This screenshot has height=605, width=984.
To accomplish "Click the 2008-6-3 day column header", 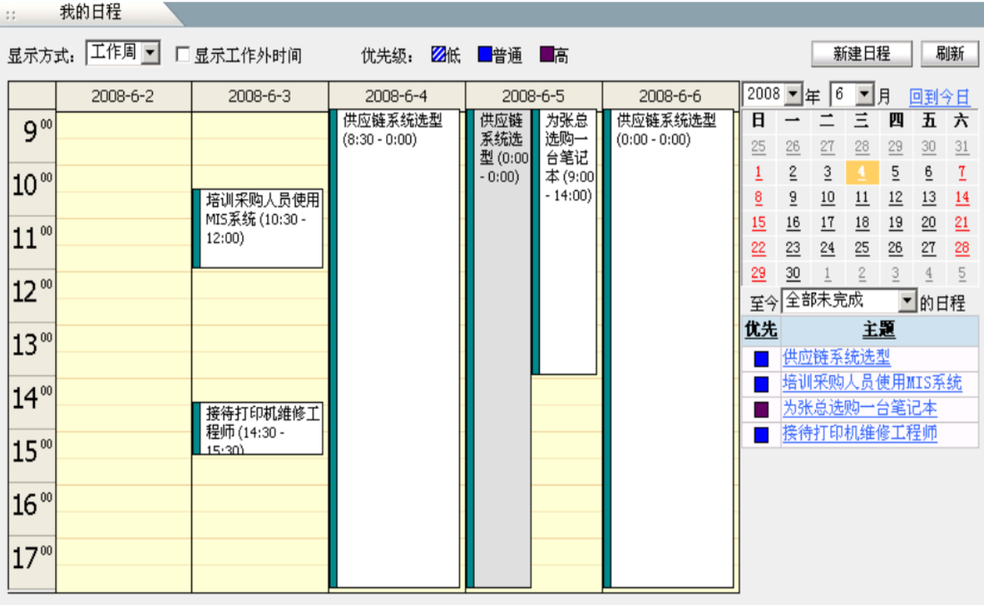I will [260, 96].
